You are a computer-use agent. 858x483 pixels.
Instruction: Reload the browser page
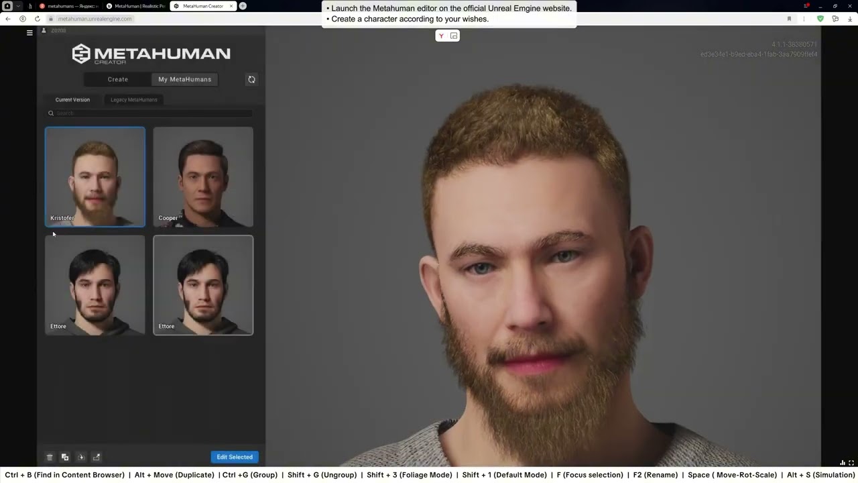coord(37,19)
